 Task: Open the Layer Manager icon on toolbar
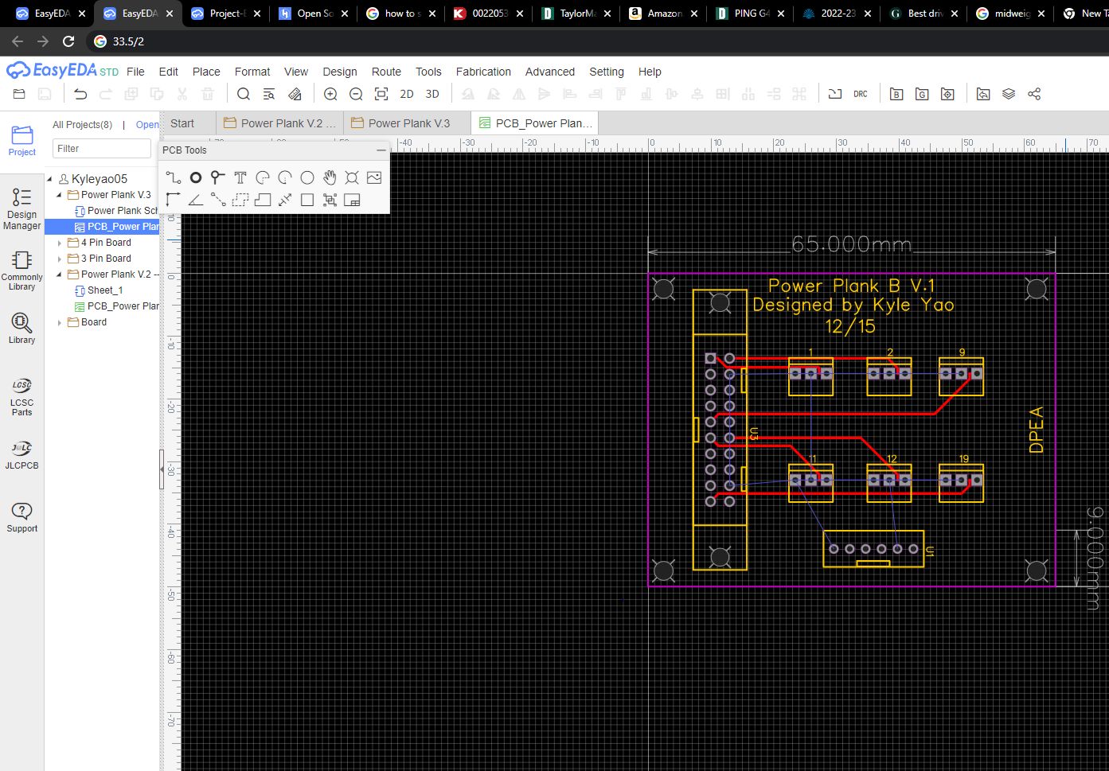(x=1009, y=93)
